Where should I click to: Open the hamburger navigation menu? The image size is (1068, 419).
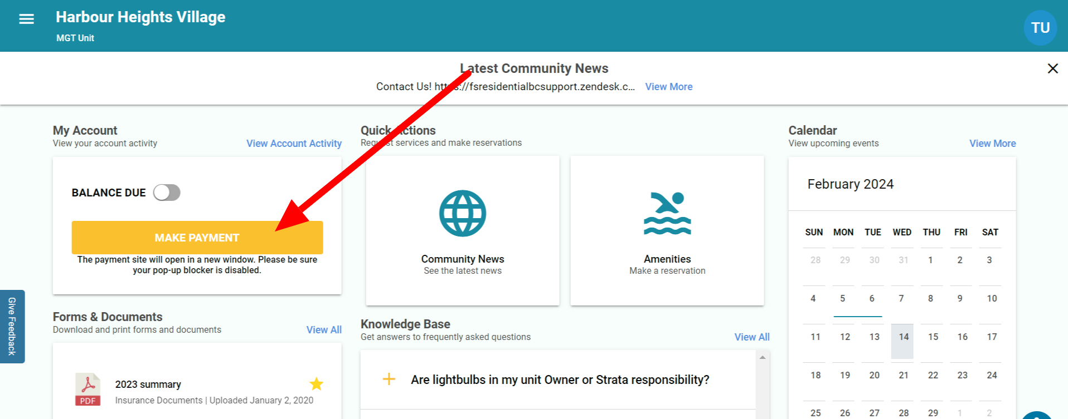tap(26, 19)
